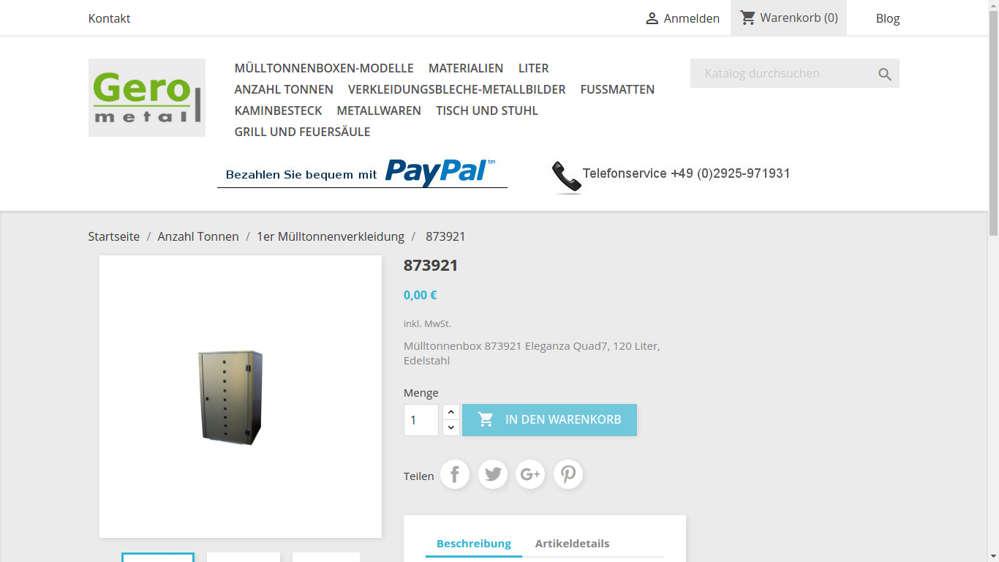Share product on Google Plus icon

(530, 475)
